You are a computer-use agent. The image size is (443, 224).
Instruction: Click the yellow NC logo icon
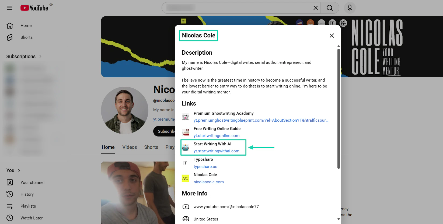coord(186,178)
